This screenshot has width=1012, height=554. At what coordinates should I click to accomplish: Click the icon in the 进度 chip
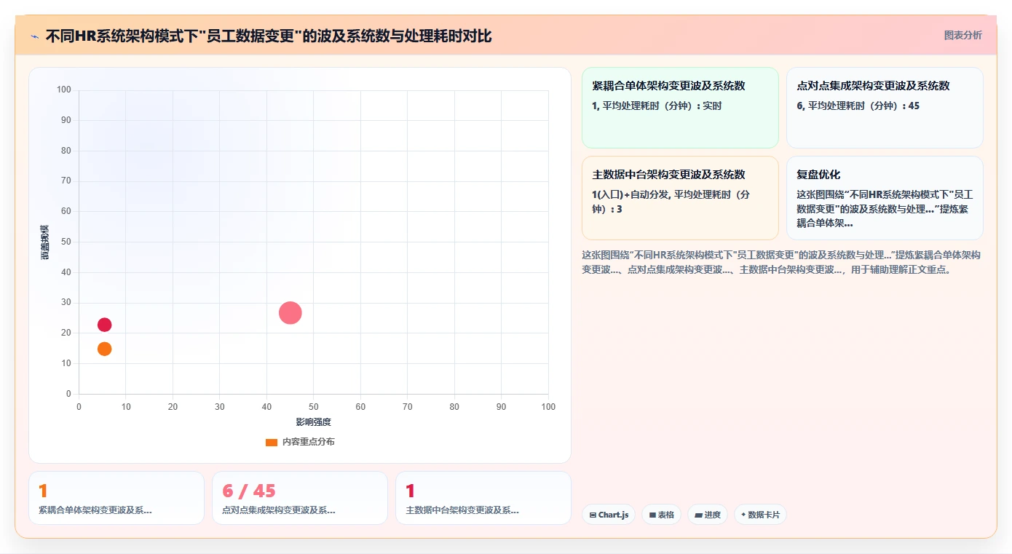[698, 515]
